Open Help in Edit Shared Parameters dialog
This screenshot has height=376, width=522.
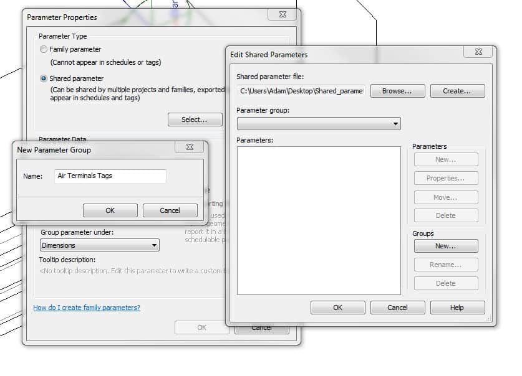pyautogui.click(x=457, y=308)
